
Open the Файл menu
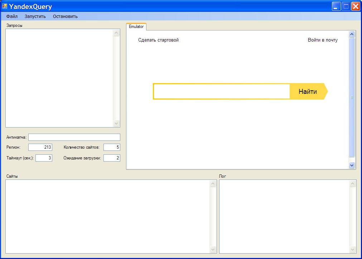[x=12, y=16]
